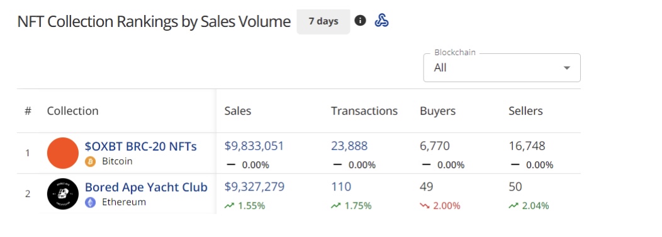Click the Blockchain dropdown caret arrow

tap(567, 68)
